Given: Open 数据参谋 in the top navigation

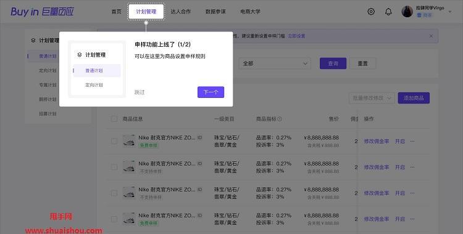Looking at the screenshot, I should pos(215,12).
